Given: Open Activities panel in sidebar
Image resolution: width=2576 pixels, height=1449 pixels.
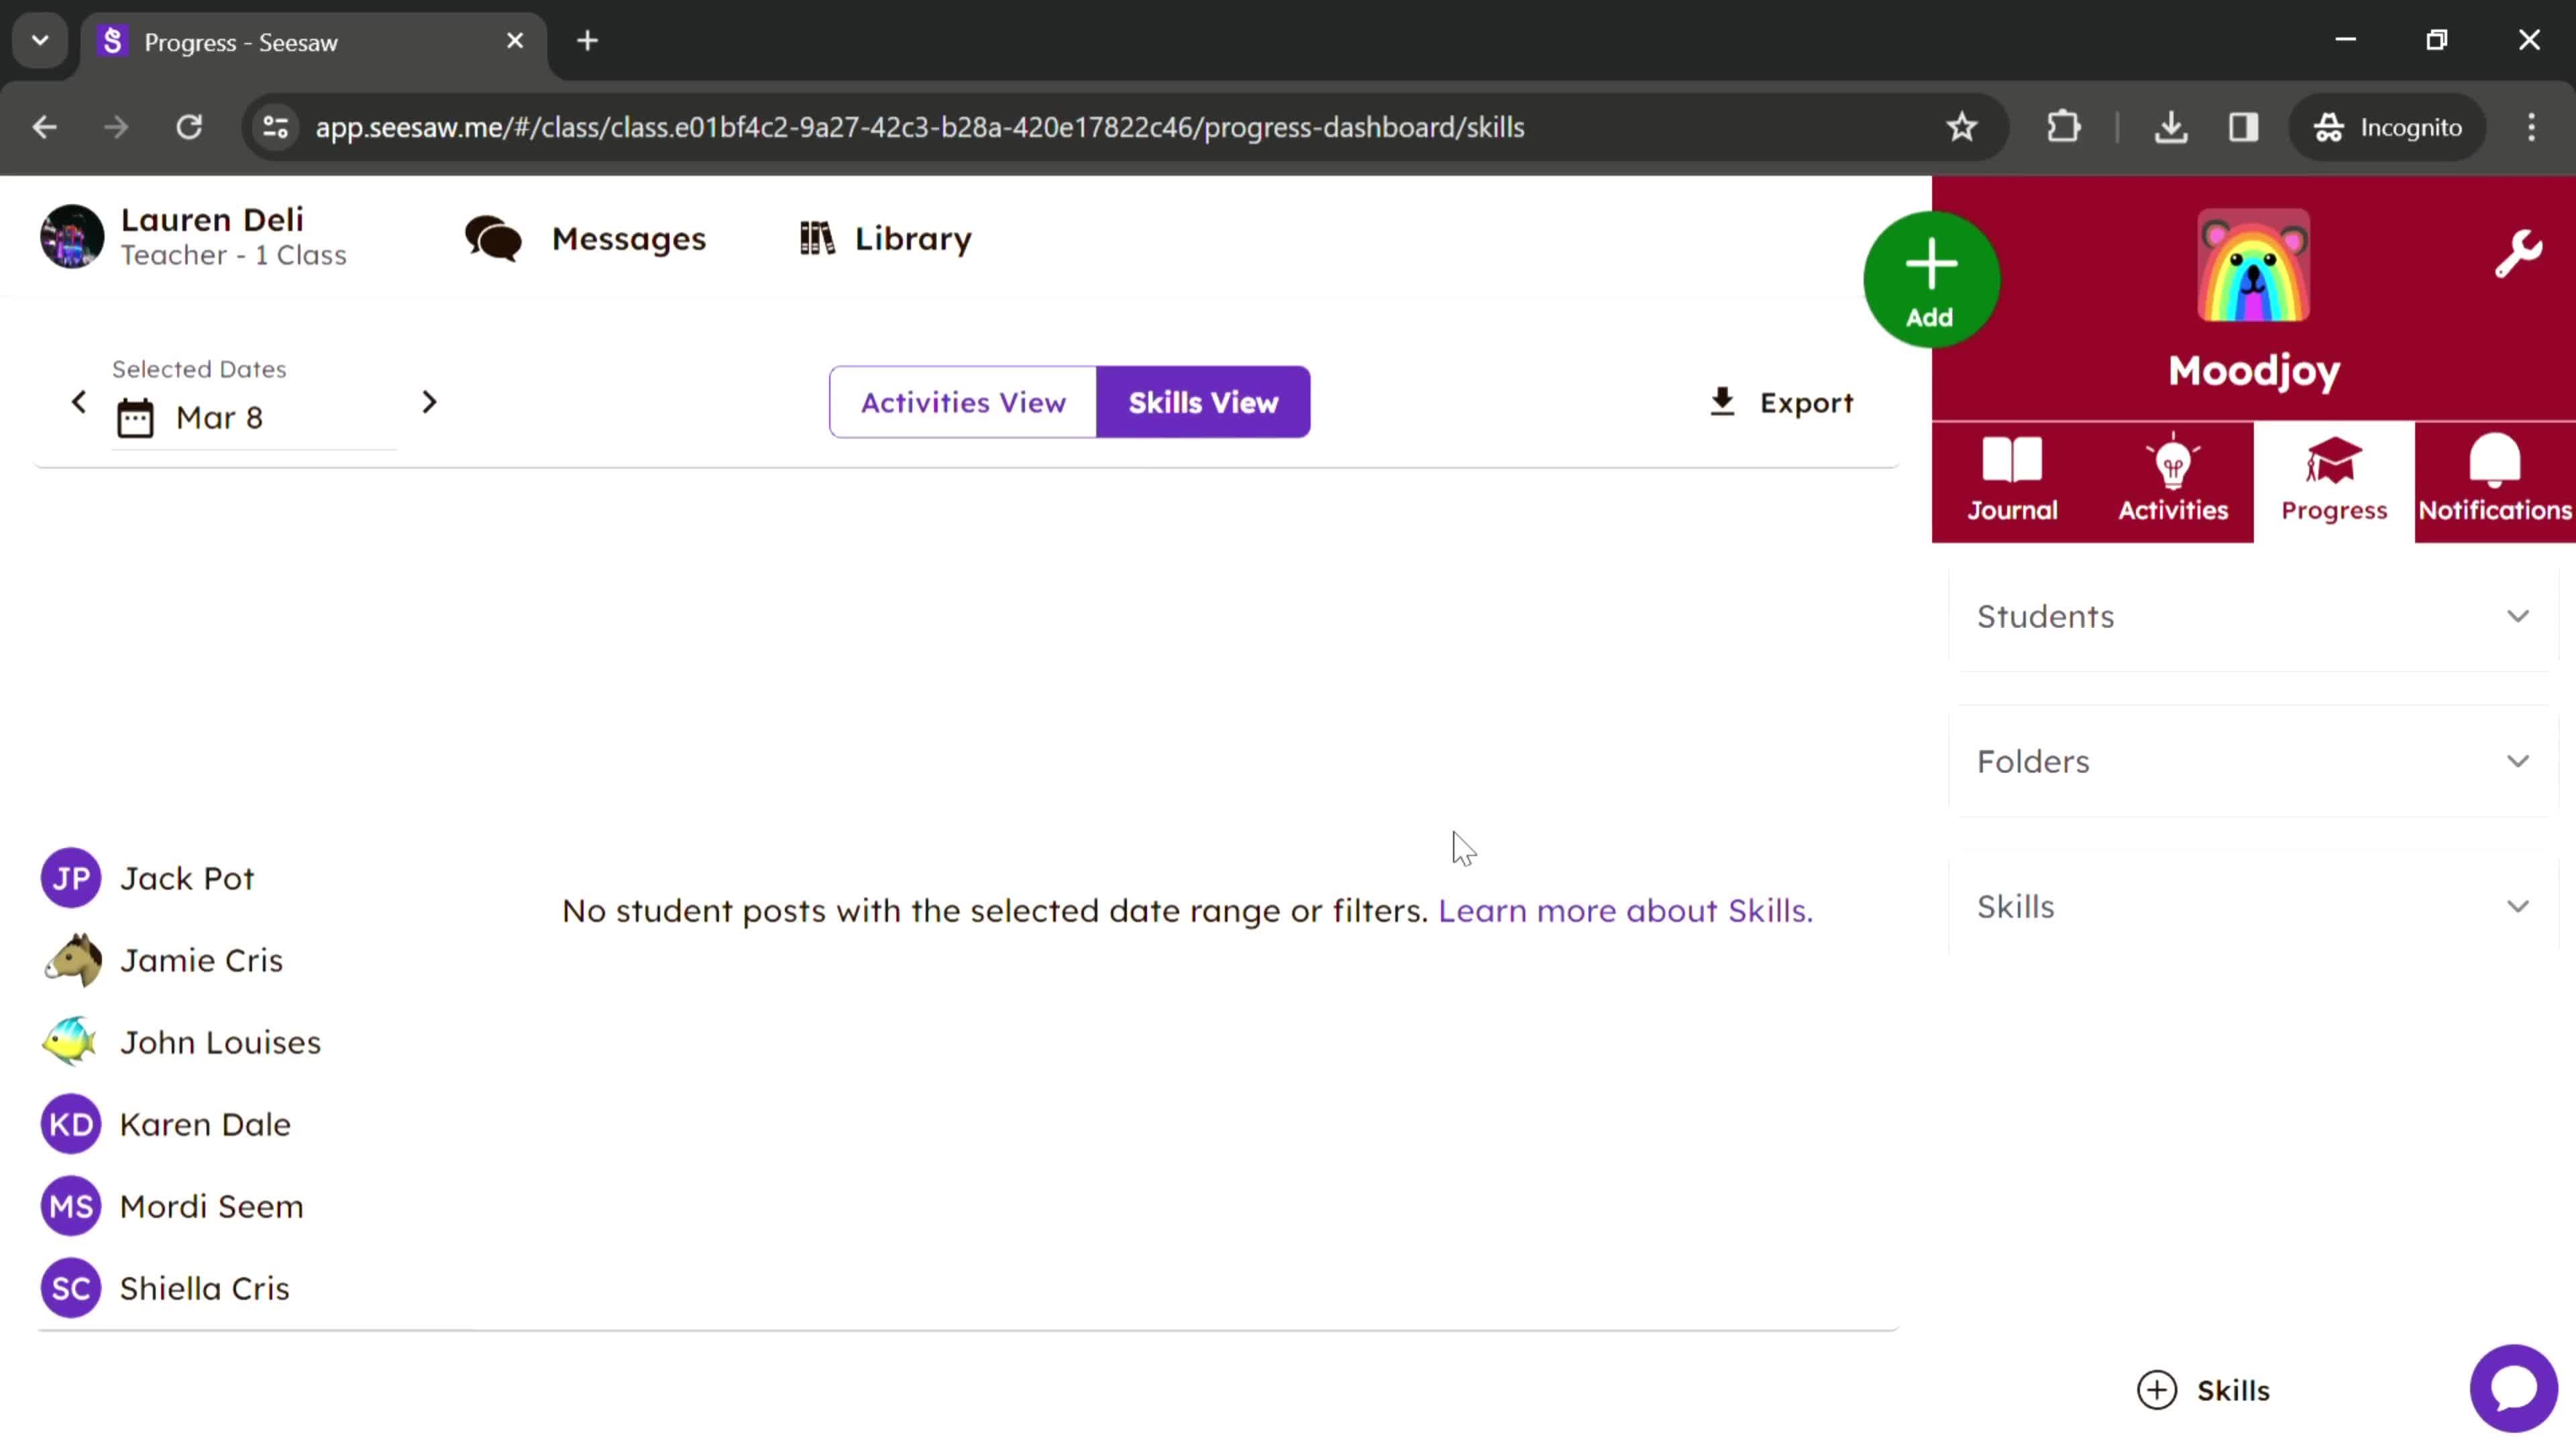Looking at the screenshot, I should (x=2174, y=478).
